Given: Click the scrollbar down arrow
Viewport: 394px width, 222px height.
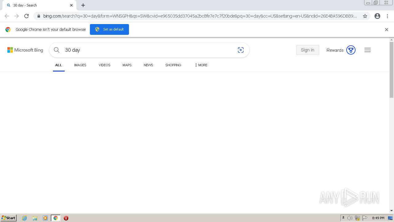Looking at the screenshot, I should 392,211.
